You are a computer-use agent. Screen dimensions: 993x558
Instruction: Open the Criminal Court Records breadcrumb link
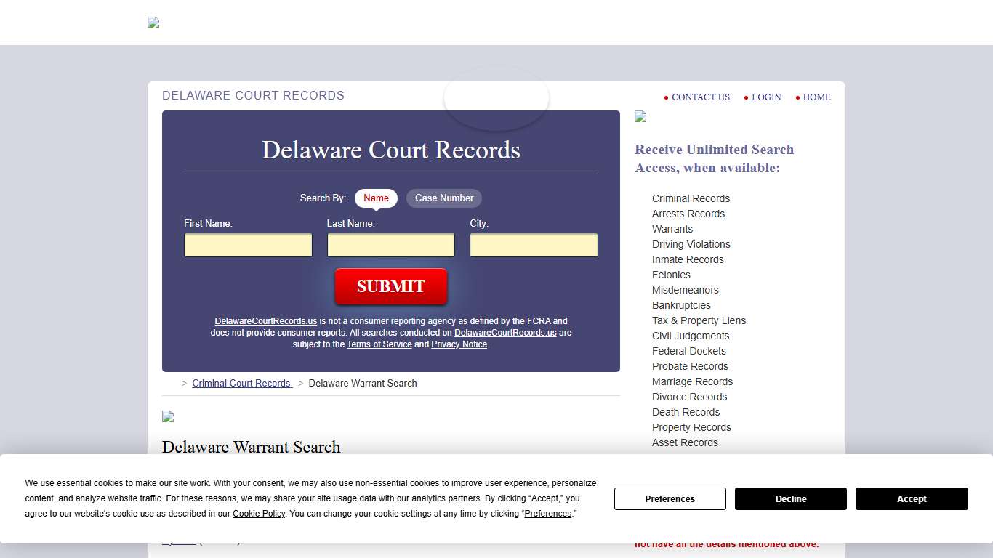pos(241,383)
